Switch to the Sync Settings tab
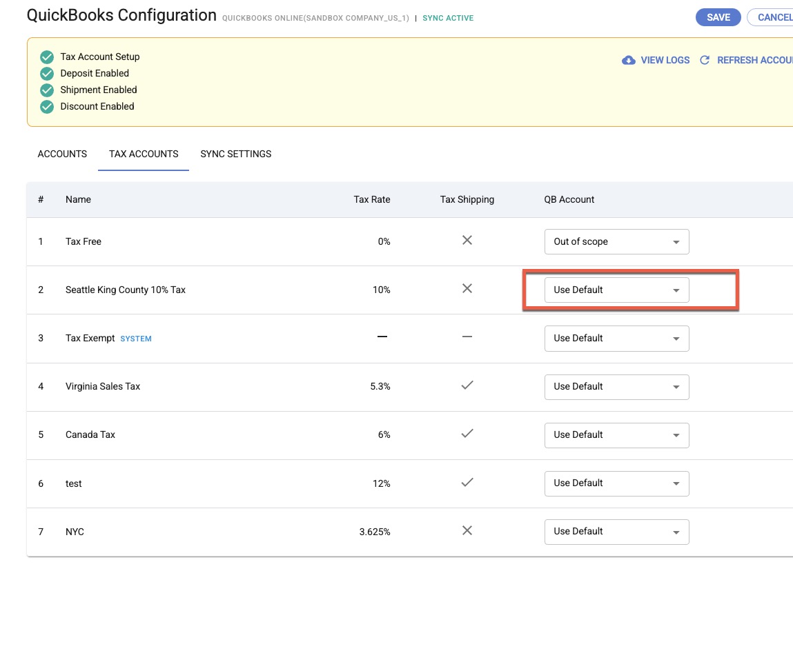This screenshot has width=793, height=651. (x=236, y=154)
